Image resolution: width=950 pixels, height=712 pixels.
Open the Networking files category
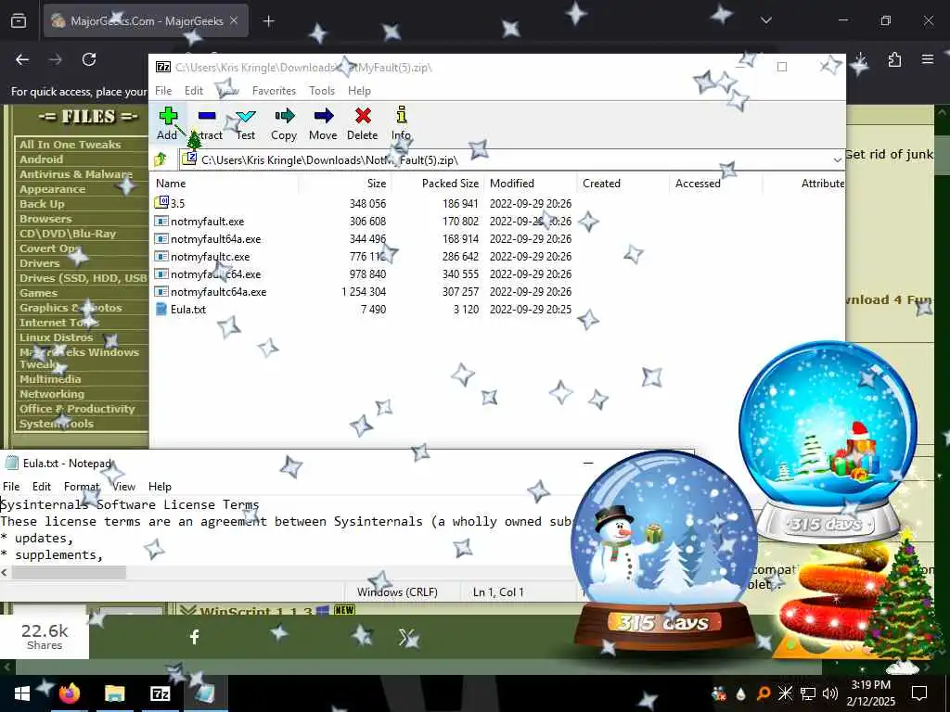coord(52,394)
